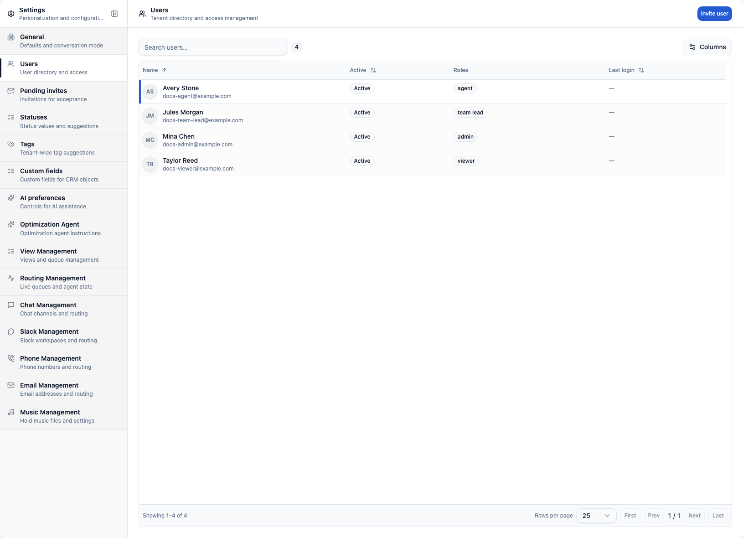The image size is (743, 538).
Task: Click the AI preferences sparkle icon
Action: 11,198
